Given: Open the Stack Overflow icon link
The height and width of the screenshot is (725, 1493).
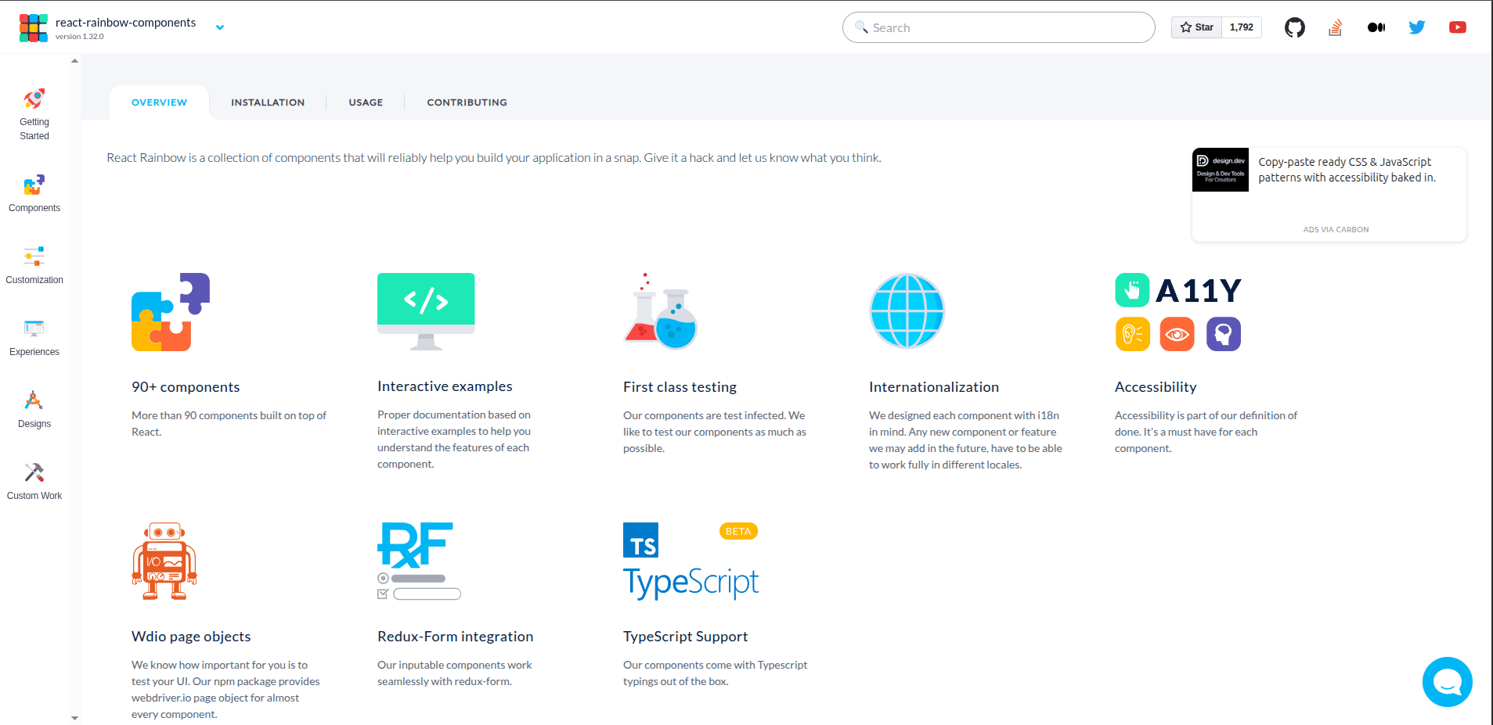Looking at the screenshot, I should tap(1336, 27).
